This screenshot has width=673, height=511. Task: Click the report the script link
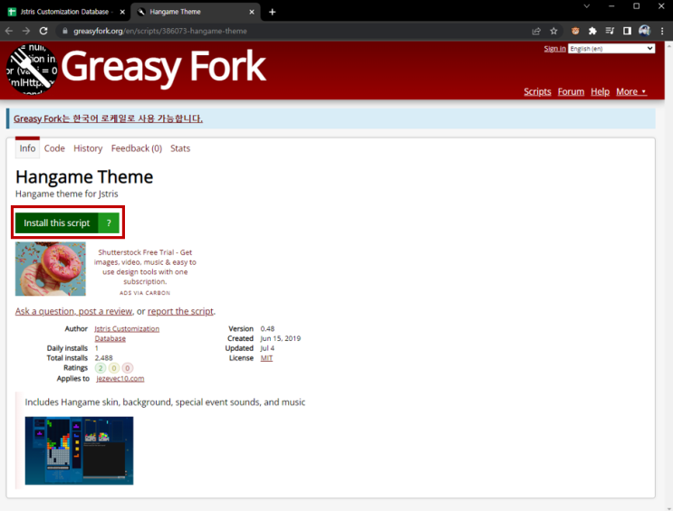tap(180, 311)
